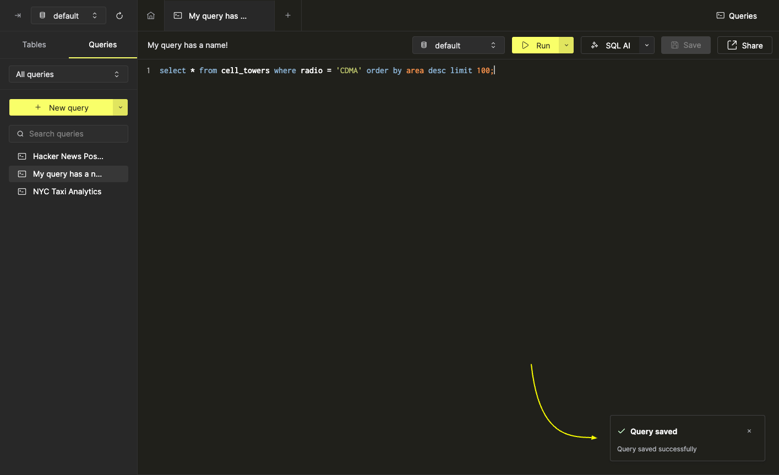Dismiss the Query saved notification
Image resolution: width=779 pixels, height=475 pixels.
pyautogui.click(x=749, y=431)
